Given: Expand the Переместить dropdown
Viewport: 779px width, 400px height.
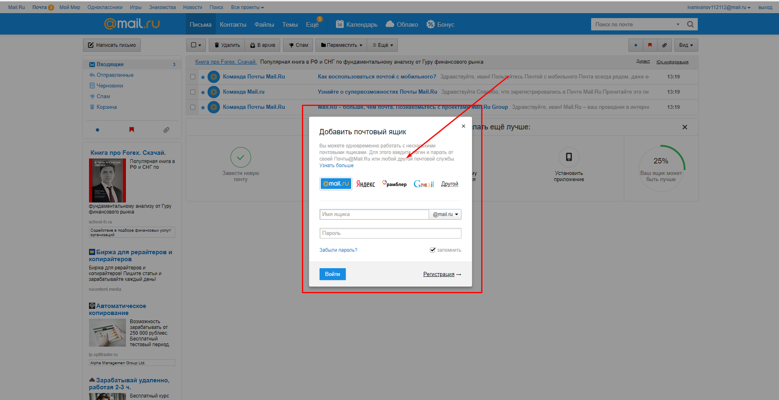Looking at the screenshot, I should pyautogui.click(x=341, y=45).
